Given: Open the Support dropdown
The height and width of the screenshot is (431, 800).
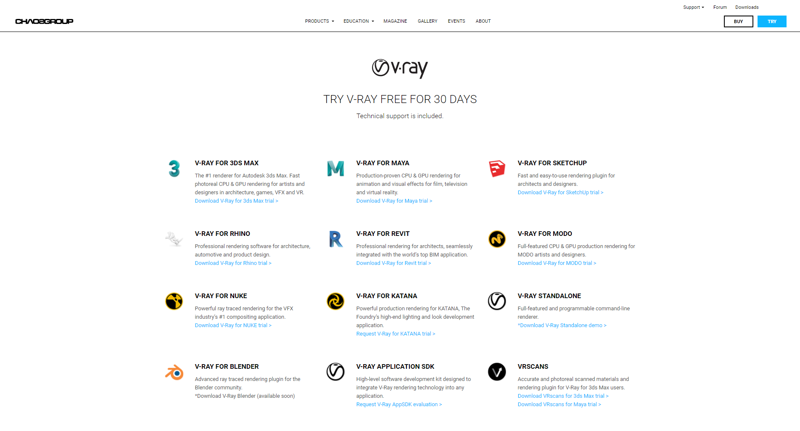Looking at the screenshot, I should [x=693, y=8].
